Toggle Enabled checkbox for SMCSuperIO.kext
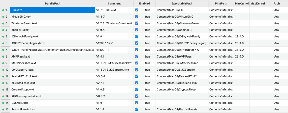The image size is (288, 113). click(137, 70)
